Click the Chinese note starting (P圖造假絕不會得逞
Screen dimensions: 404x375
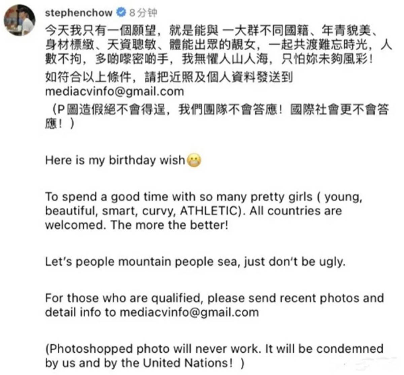217,117
